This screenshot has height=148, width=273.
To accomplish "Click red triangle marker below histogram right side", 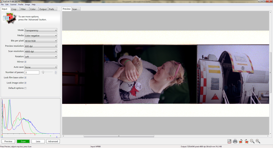I will point(35,135).
